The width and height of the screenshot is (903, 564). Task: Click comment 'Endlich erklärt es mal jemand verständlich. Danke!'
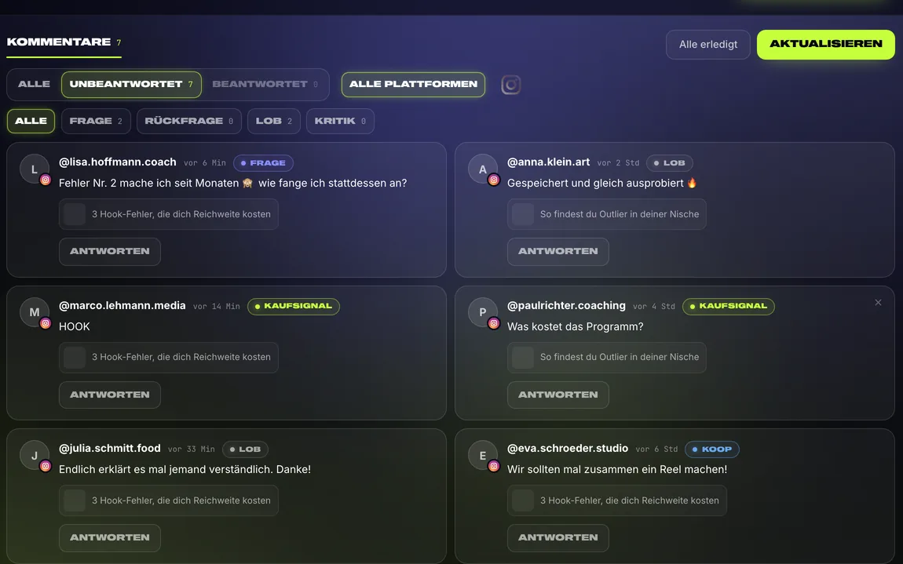185,470
